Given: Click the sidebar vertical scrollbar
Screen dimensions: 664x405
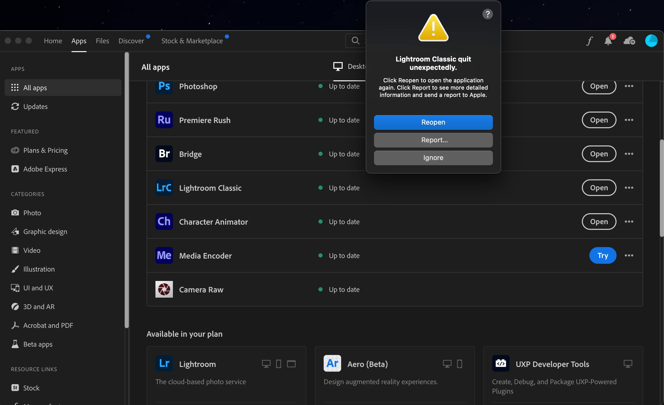Looking at the screenshot, I should click(127, 190).
